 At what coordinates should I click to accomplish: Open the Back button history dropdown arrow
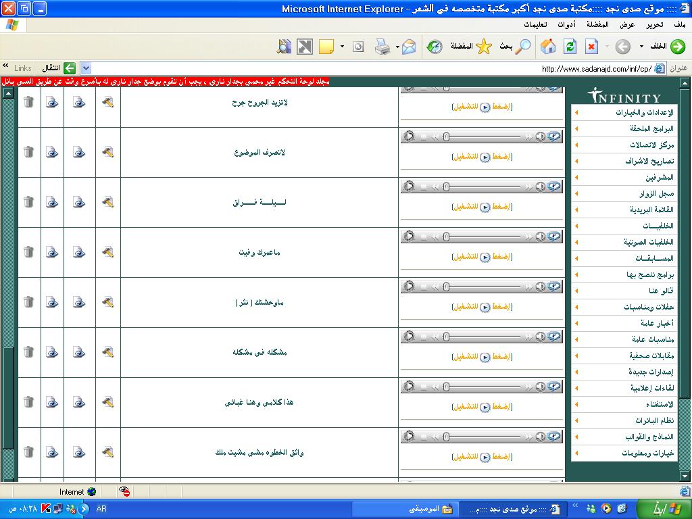pos(641,47)
